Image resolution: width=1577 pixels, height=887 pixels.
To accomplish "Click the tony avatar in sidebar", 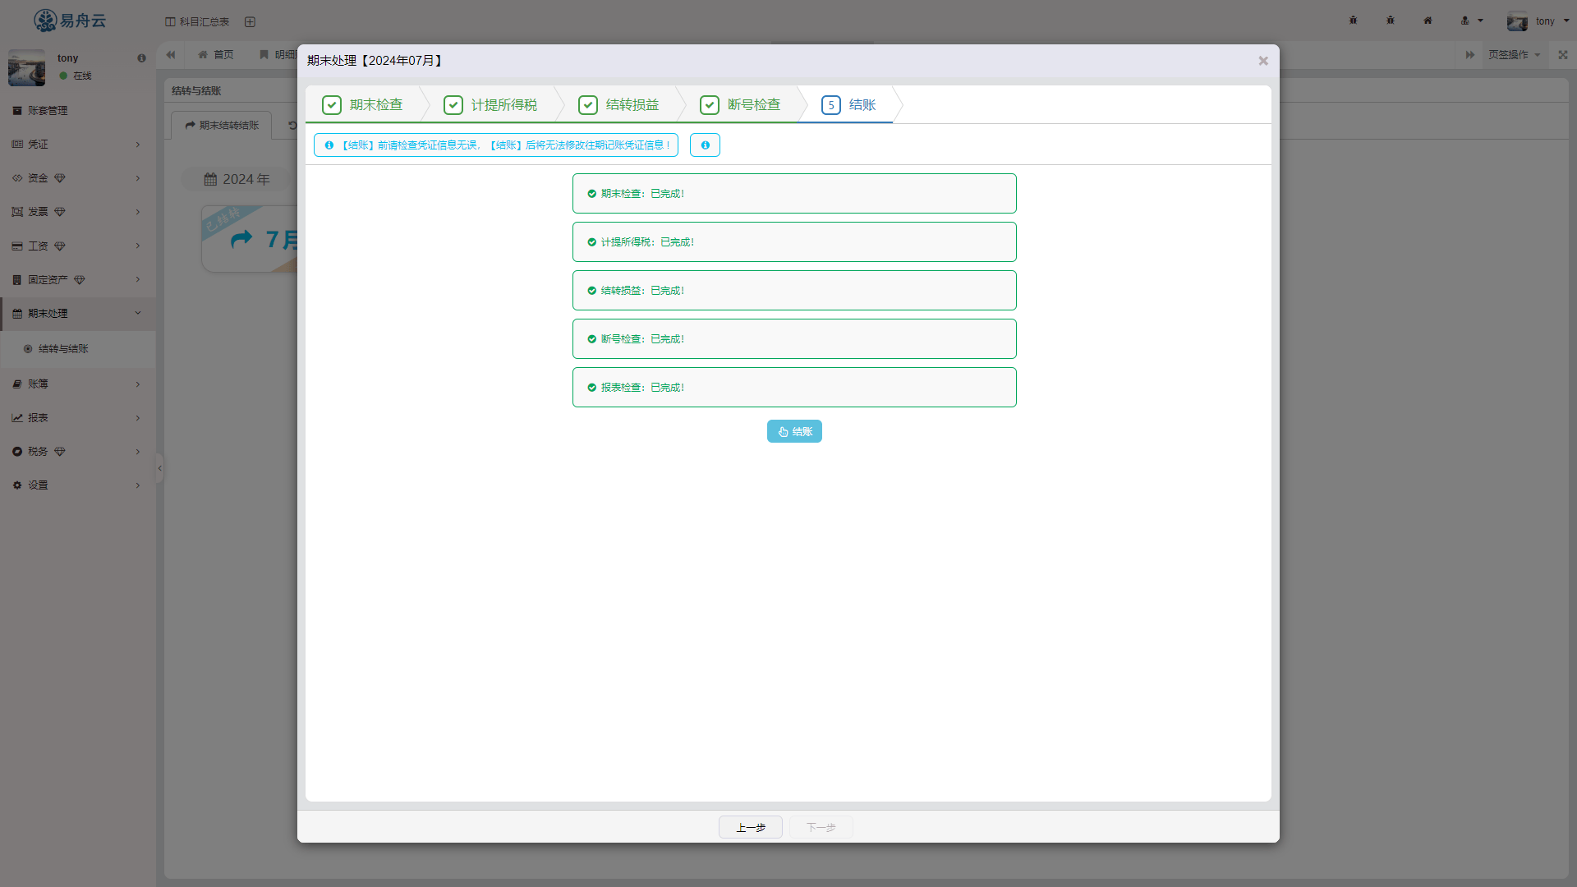I will (x=26, y=67).
